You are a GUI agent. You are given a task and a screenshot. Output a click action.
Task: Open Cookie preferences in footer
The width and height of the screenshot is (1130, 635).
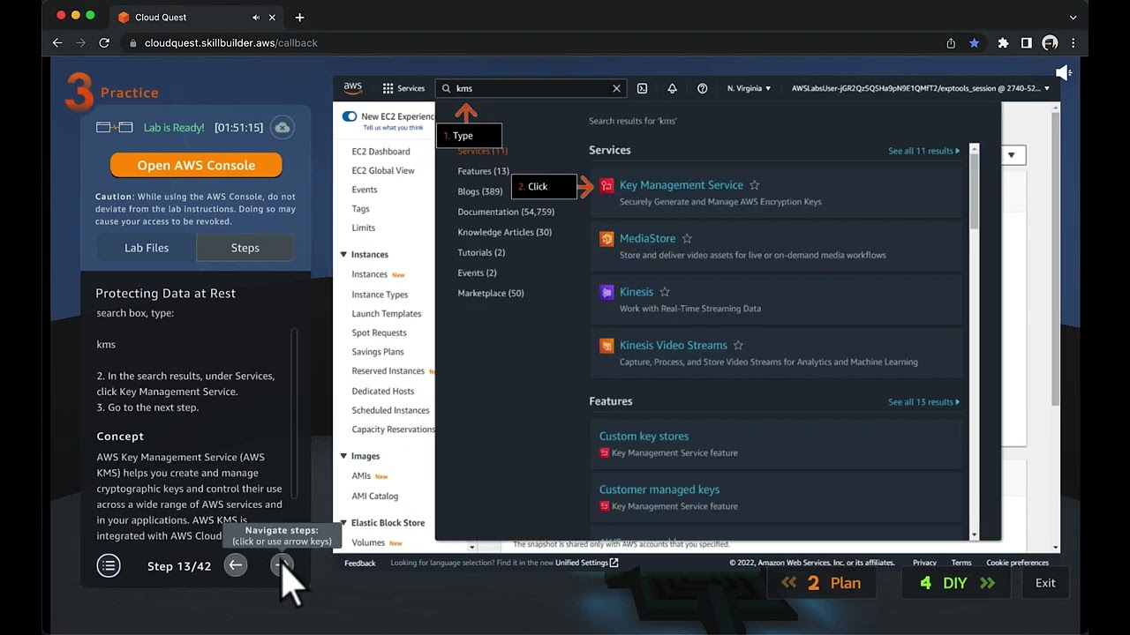pyautogui.click(x=1017, y=563)
